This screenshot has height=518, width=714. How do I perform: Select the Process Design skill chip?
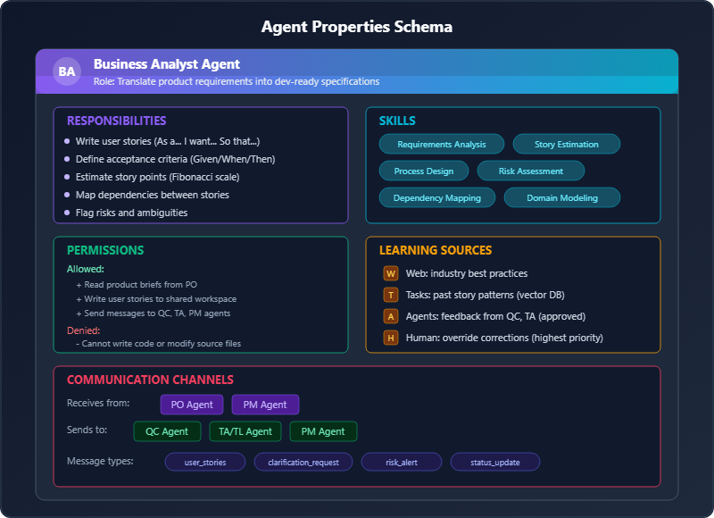[x=423, y=171]
